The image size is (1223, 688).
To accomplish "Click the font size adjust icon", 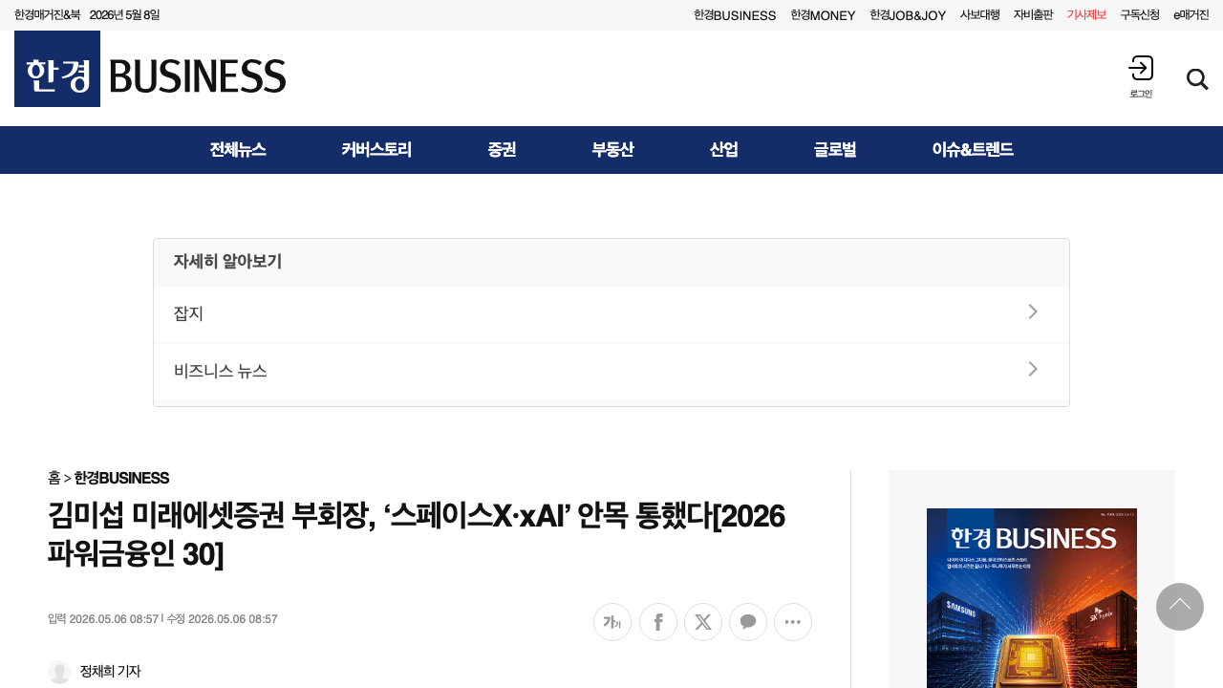I will (x=612, y=622).
